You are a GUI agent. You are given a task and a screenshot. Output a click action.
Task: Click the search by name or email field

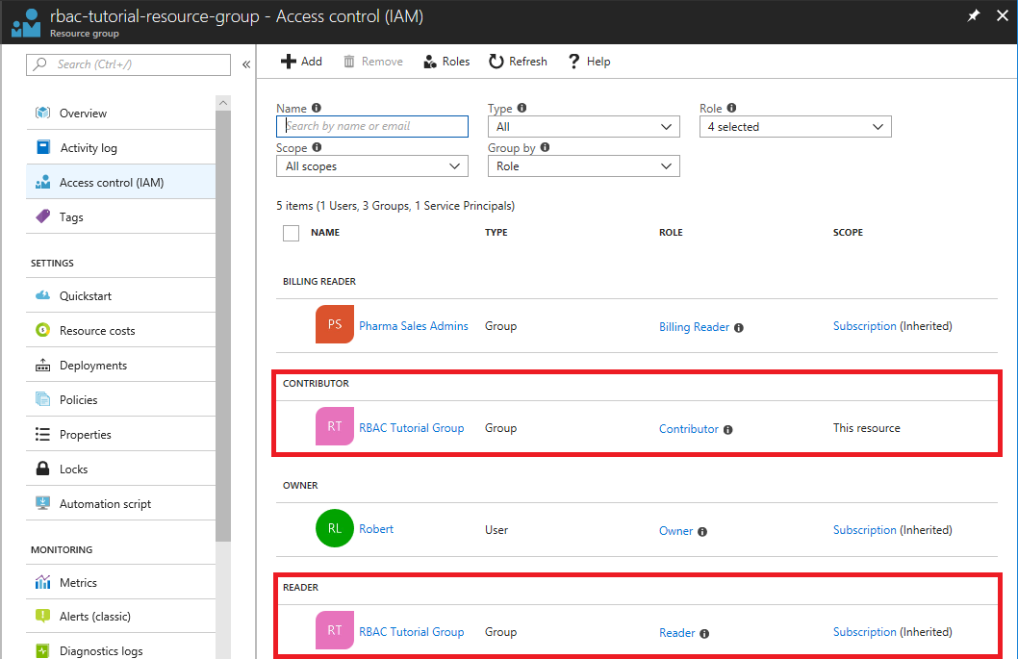pos(372,126)
